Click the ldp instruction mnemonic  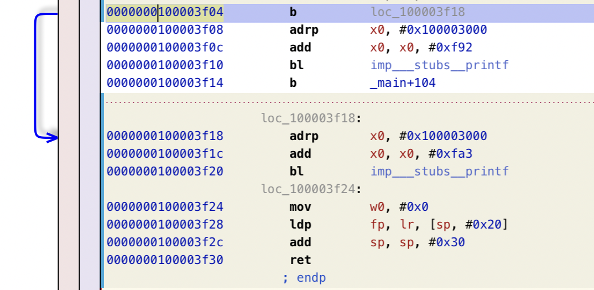coord(300,225)
